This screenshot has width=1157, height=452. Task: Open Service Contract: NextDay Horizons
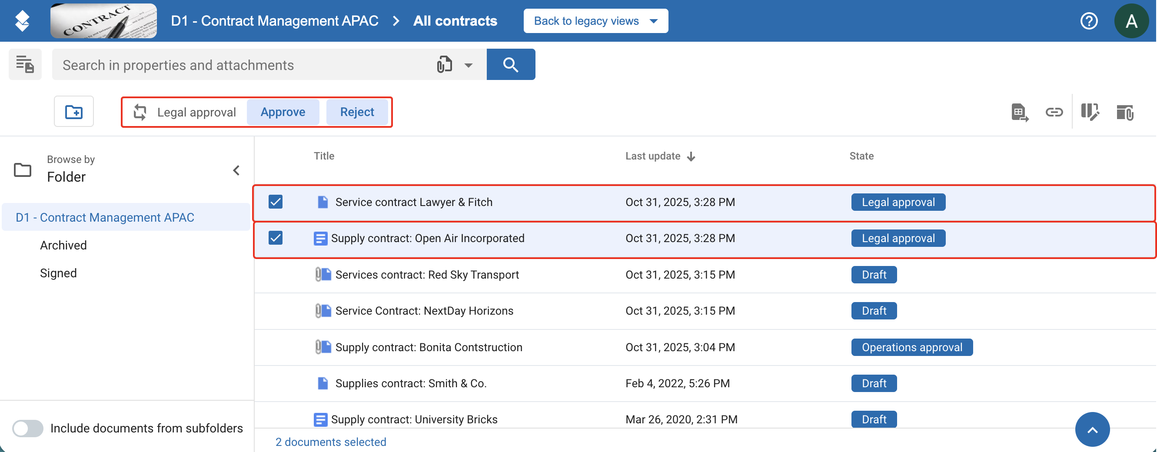424,311
